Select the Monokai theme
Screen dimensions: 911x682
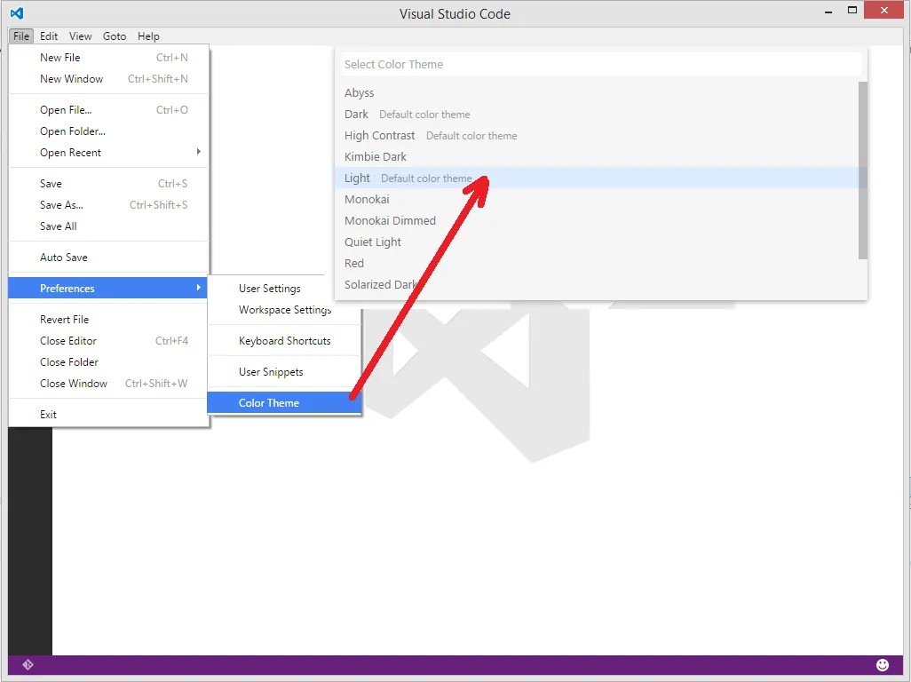click(597, 199)
